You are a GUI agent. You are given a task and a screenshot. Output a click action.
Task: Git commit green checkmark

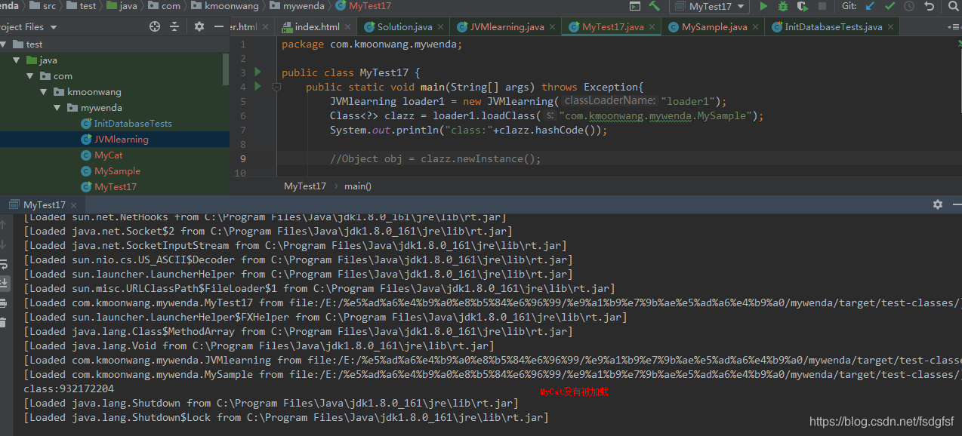pyautogui.click(x=890, y=6)
